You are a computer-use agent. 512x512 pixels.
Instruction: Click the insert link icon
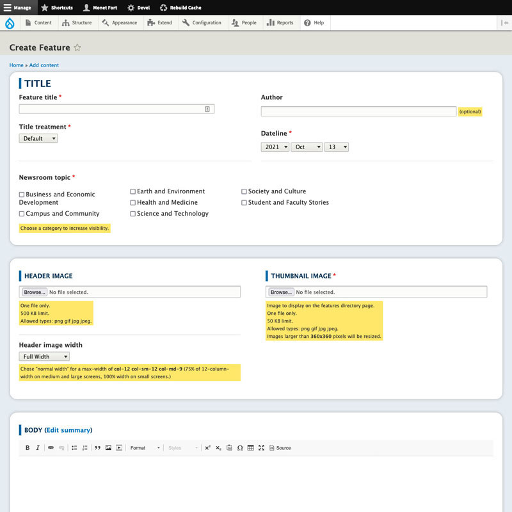51,447
